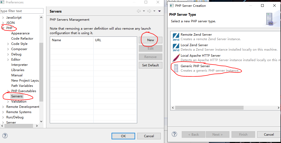Open Libraries preferences page
Screen dimensions: 281x143
click(x=18, y=70)
